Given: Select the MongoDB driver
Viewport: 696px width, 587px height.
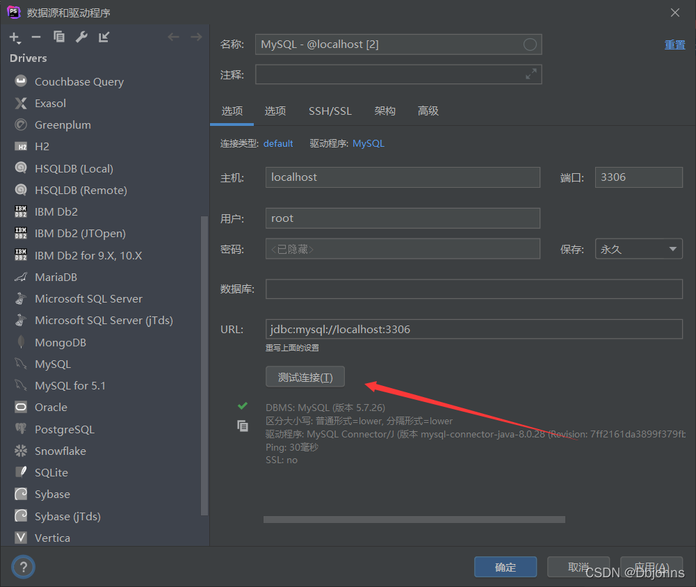Looking at the screenshot, I should point(60,342).
